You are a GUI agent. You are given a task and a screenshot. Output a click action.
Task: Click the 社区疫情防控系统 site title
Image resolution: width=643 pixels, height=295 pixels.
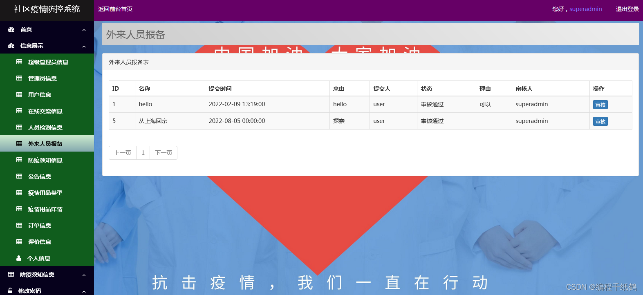pyautogui.click(x=47, y=9)
